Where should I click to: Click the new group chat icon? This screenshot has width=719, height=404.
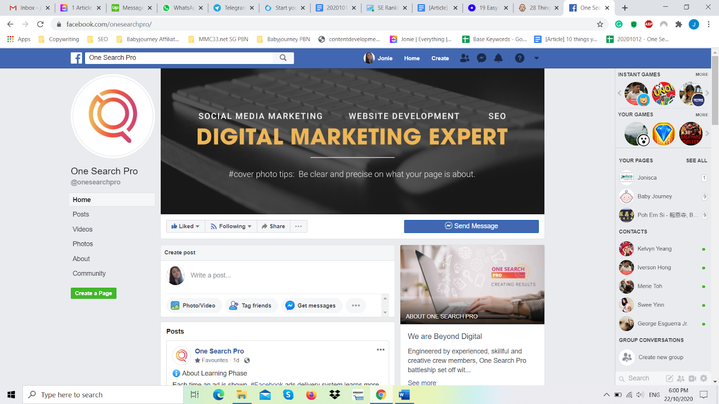(x=681, y=378)
